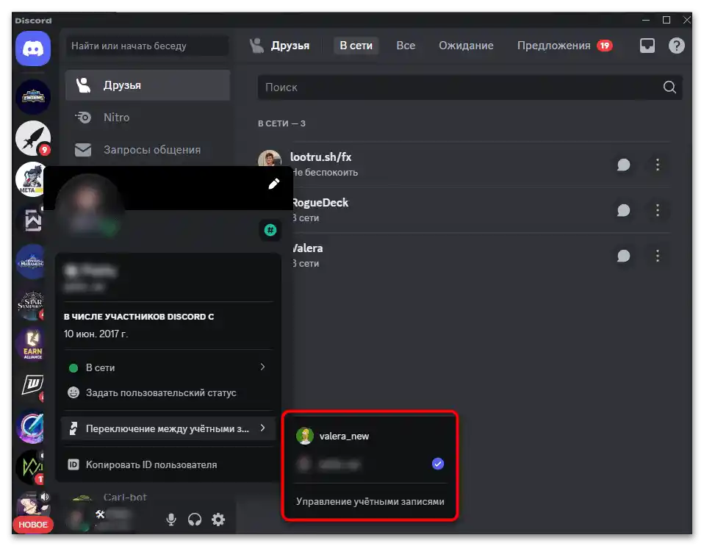Open help question mark icon
This screenshot has height=546, width=704.
pyautogui.click(x=676, y=46)
